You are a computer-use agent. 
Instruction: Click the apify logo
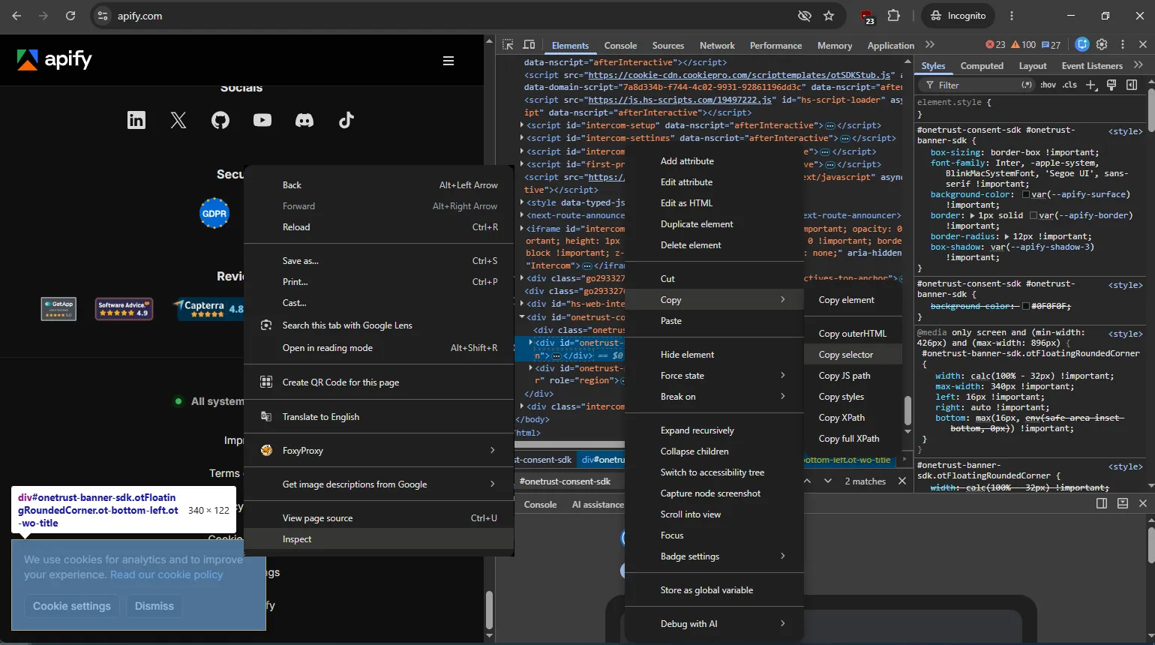pos(55,60)
